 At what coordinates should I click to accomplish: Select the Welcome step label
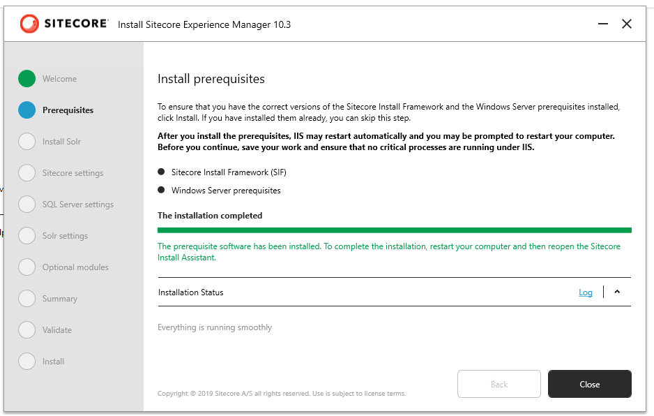59,79
